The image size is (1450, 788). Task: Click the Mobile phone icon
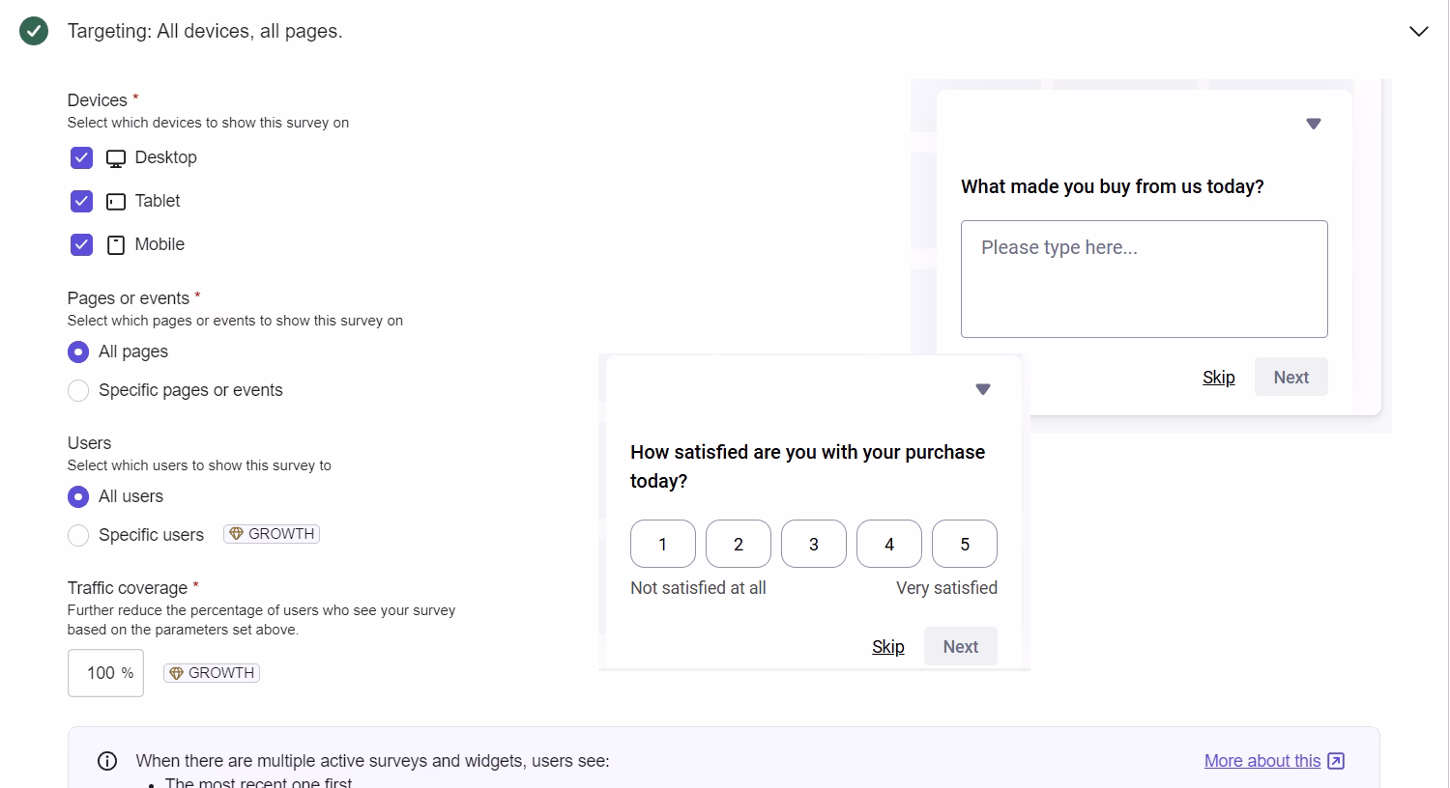[x=116, y=245]
